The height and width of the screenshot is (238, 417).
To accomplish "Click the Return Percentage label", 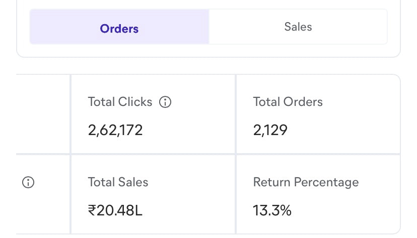I will tap(306, 182).
